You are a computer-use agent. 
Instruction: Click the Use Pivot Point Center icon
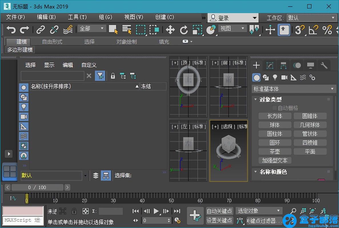254,30
